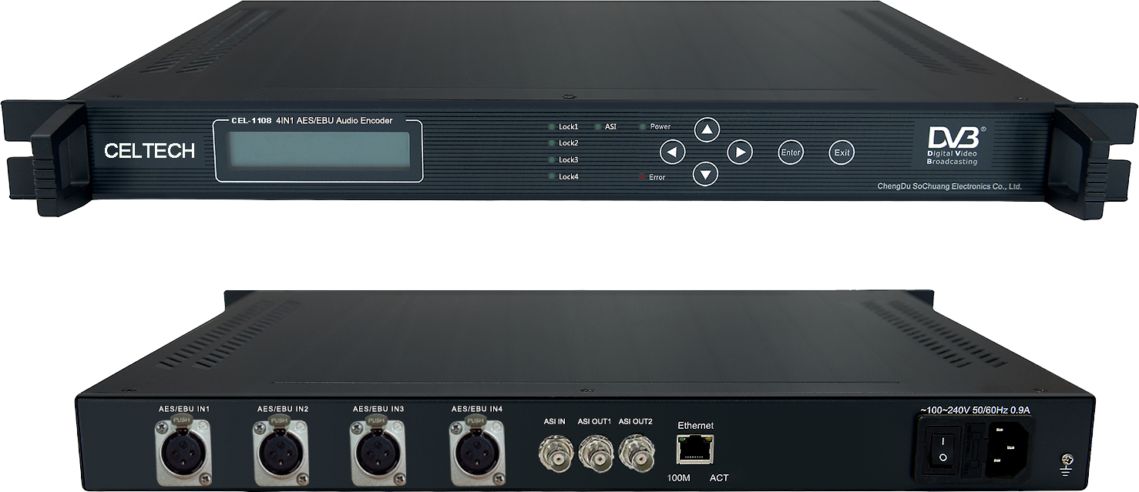Toggle the rear power rocker switch
Viewport: 1139px width, 492px height.
click(x=941, y=449)
